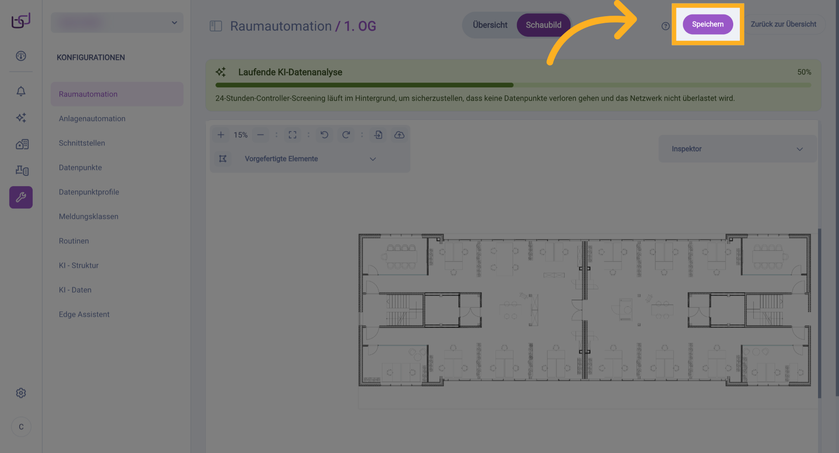Click the zoom out minus icon

tap(260, 135)
